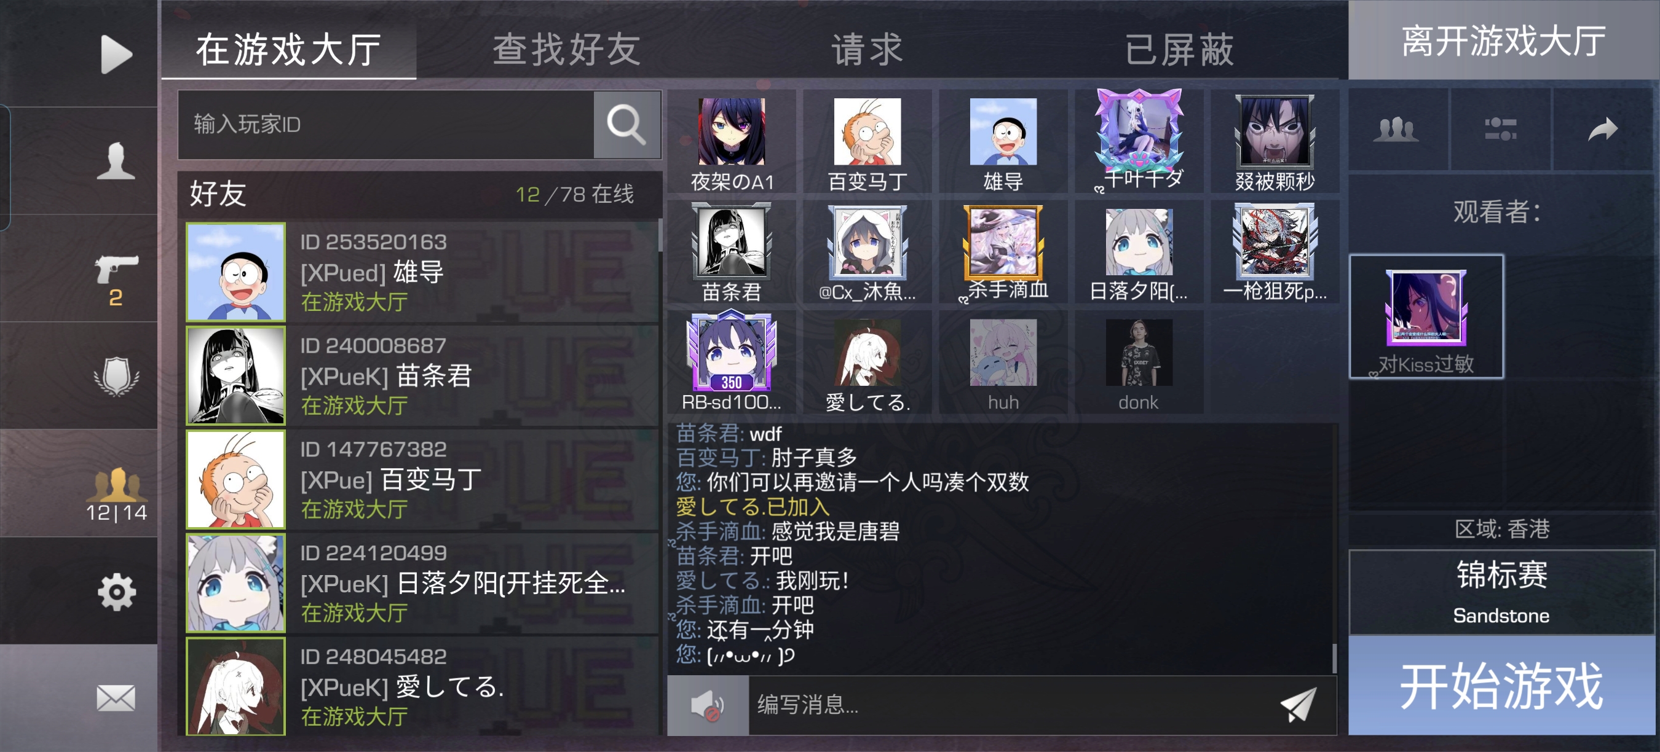Open the lobby settings sliders icon
This screenshot has width=1660, height=752.
[1500, 130]
